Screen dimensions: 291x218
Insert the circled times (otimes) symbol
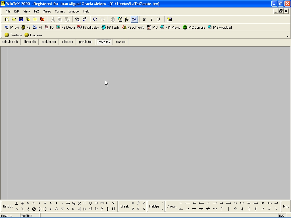click(x=80, y=203)
